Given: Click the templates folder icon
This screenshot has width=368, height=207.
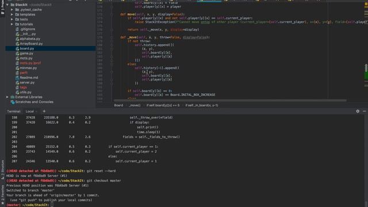Looking at the screenshot, I should pos(17,14).
